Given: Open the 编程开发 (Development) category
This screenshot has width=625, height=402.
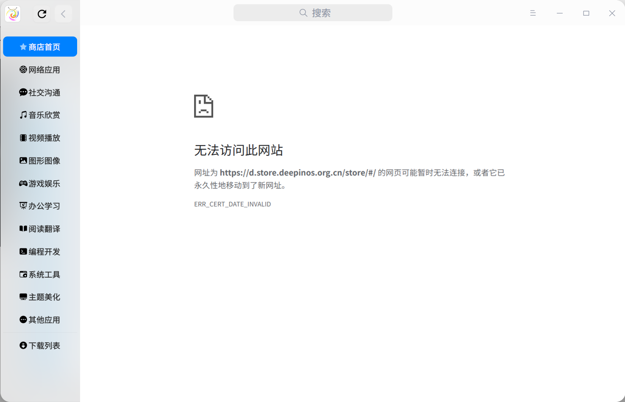Looking at the screenshot, I should [40, 251].
